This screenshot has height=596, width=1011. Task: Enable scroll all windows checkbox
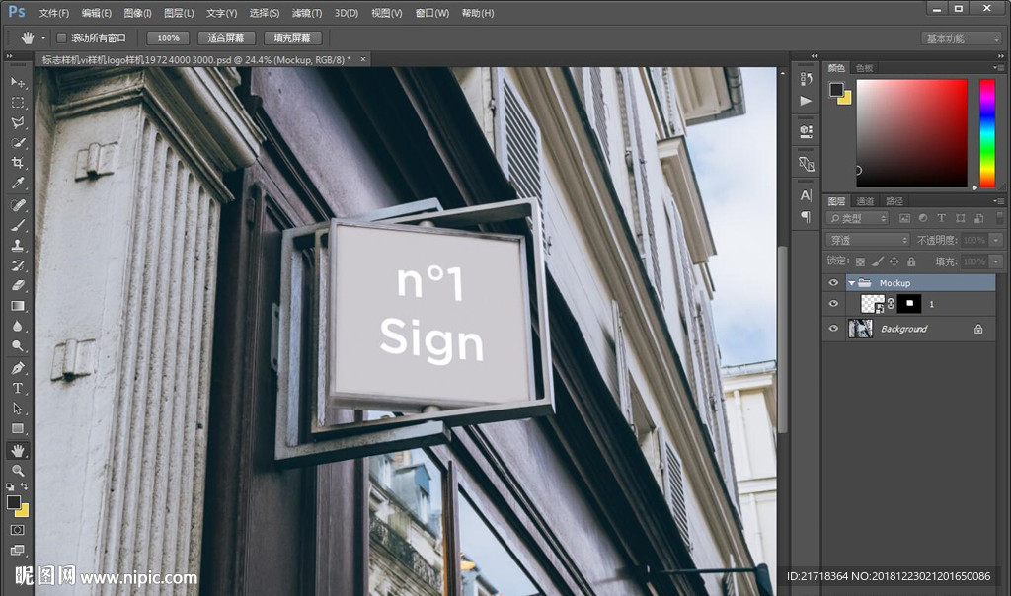pyautogui.click(x=62, y=38)
